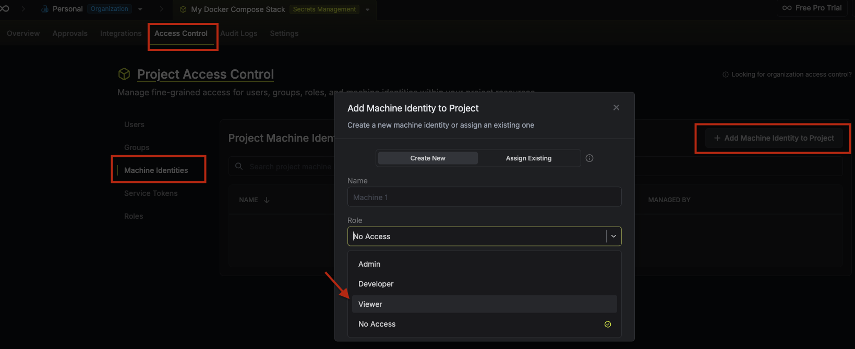Click the MANAGED BY column header
Screen dimensions: 855x349
[669, 200]
